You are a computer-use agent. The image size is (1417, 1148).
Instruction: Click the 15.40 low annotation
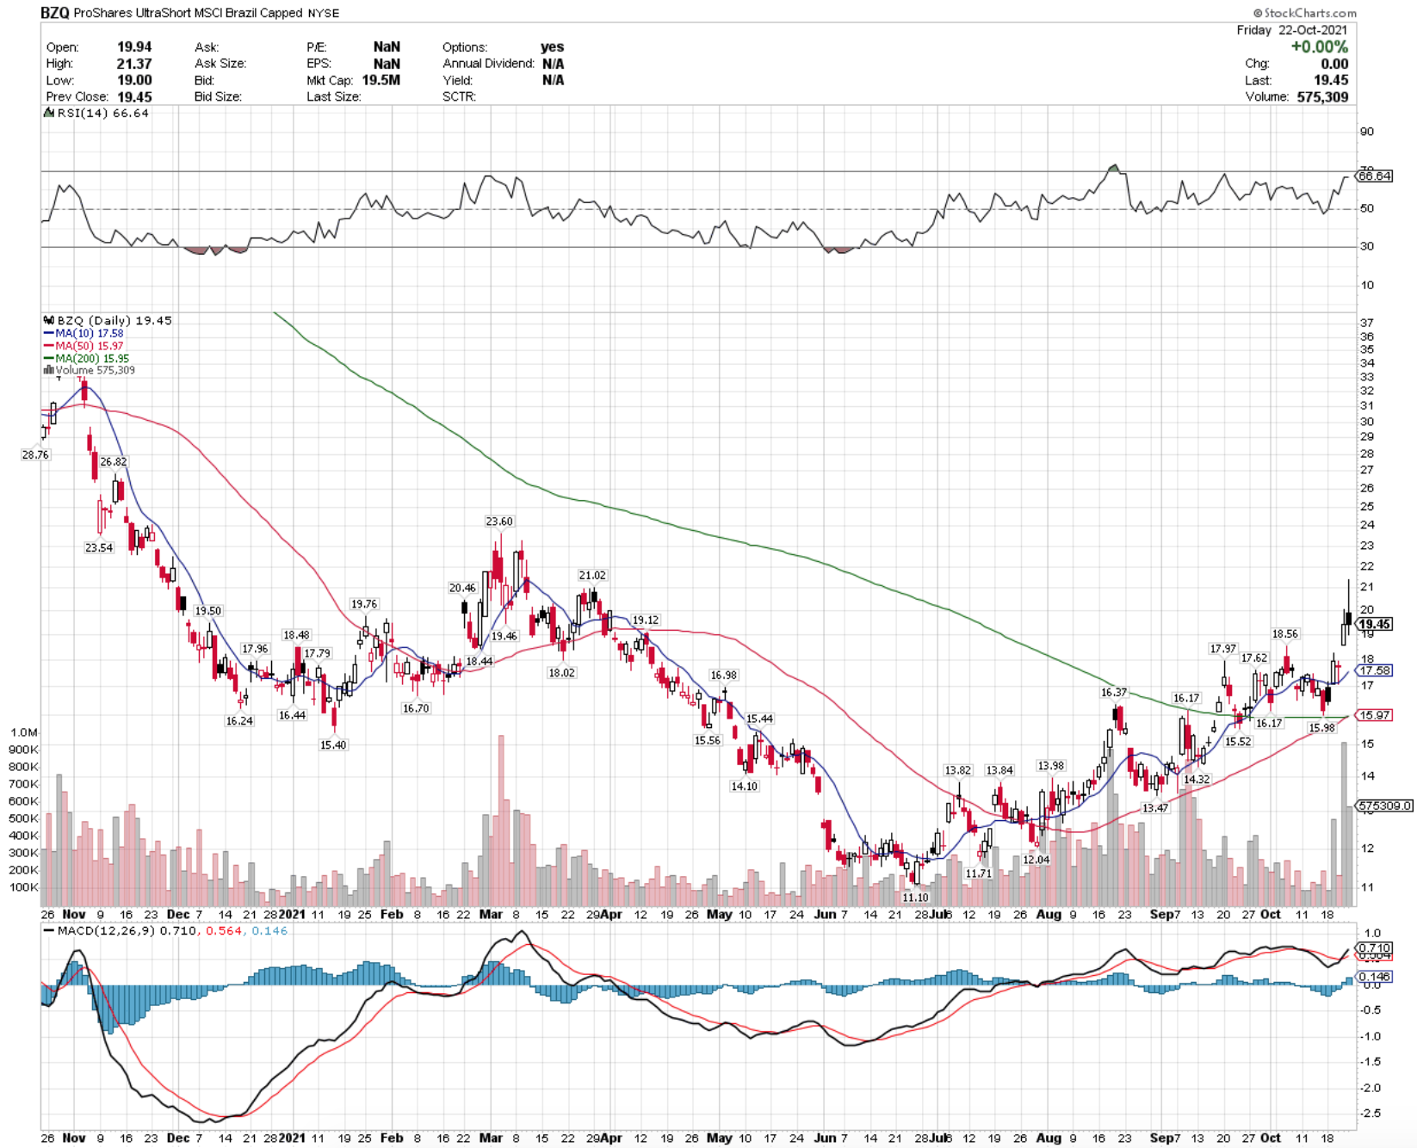coord(333,745)
